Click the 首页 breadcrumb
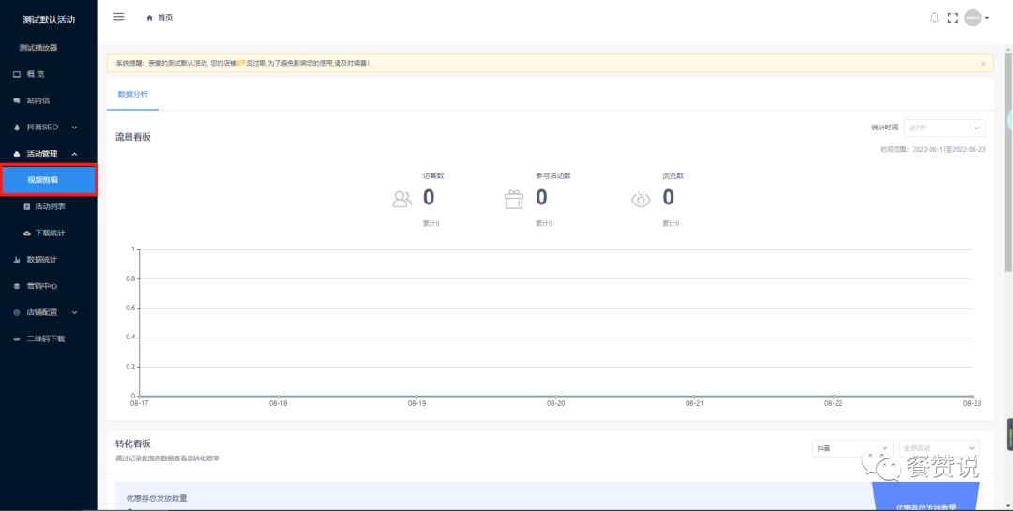Image resolution: width=1013 pixels, height=511 pixels. [x=165, y=18]
